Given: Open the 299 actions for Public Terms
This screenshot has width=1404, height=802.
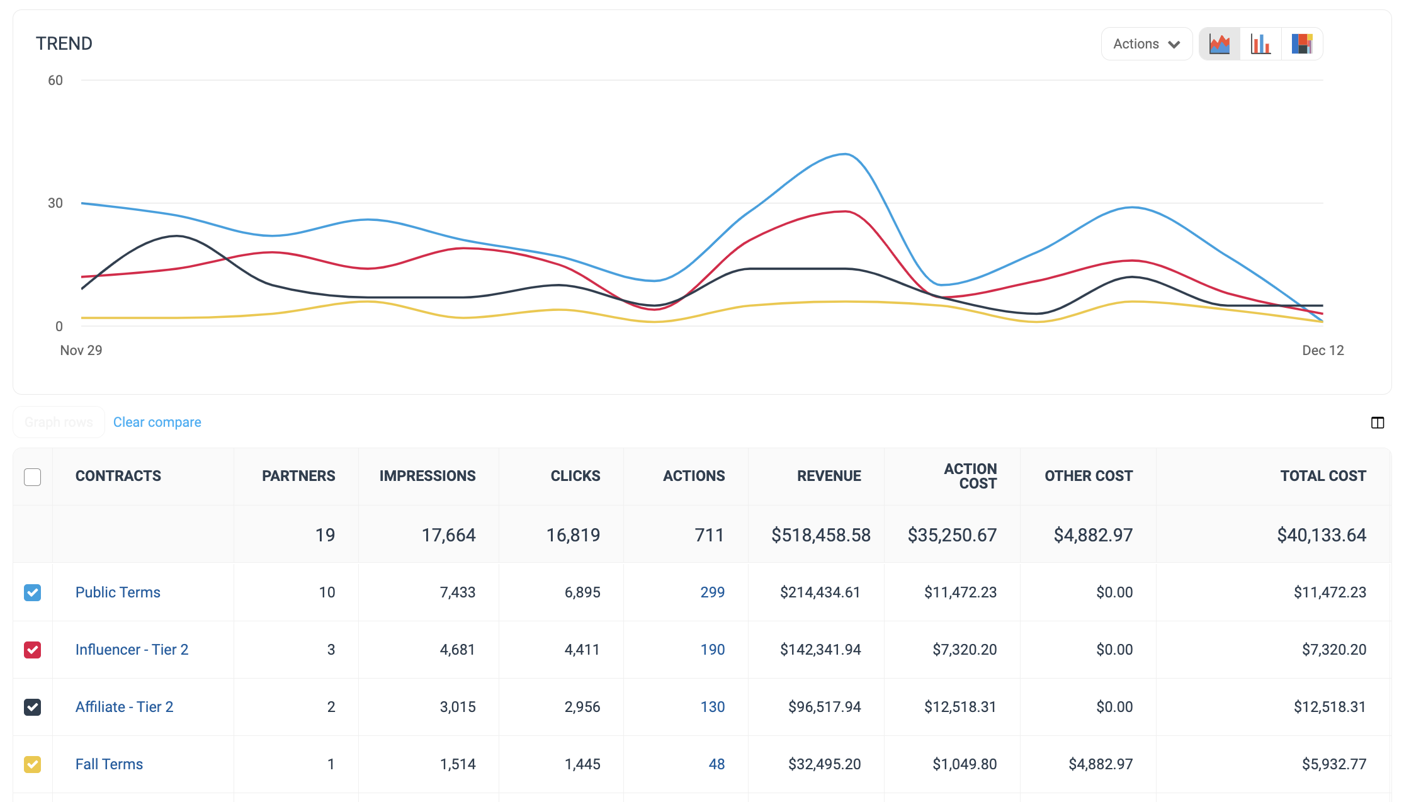Looking at the screenshot, I should click(712, 592).
